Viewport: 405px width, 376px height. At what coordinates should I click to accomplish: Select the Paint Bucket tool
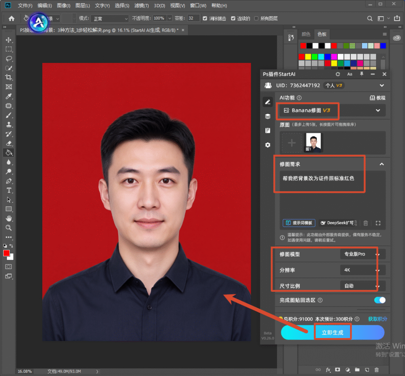tap(9, 153)
